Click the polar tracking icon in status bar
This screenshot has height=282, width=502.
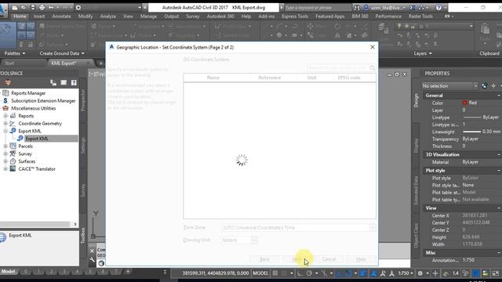coord(309,273)
